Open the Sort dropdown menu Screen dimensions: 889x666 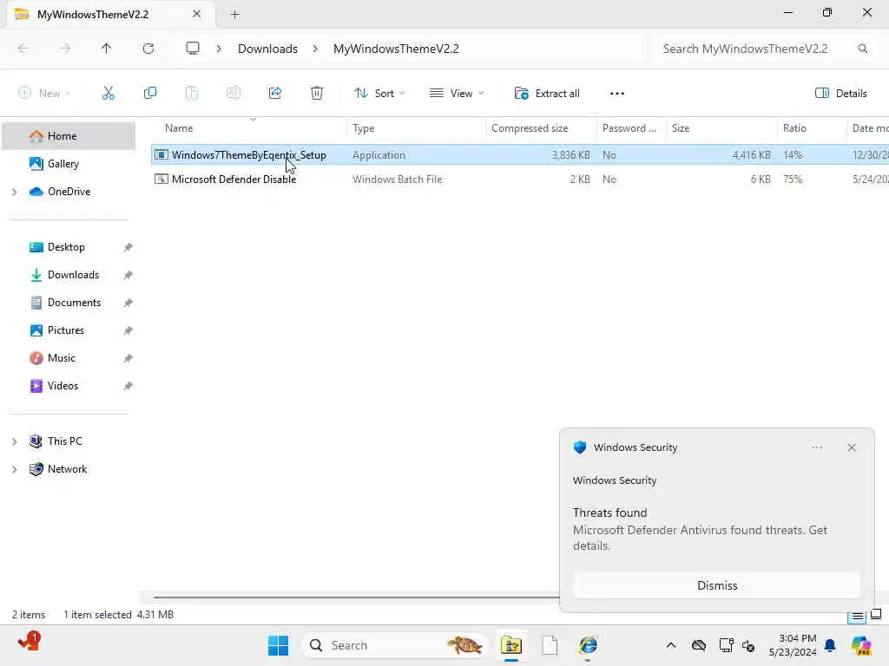(379, 94)
